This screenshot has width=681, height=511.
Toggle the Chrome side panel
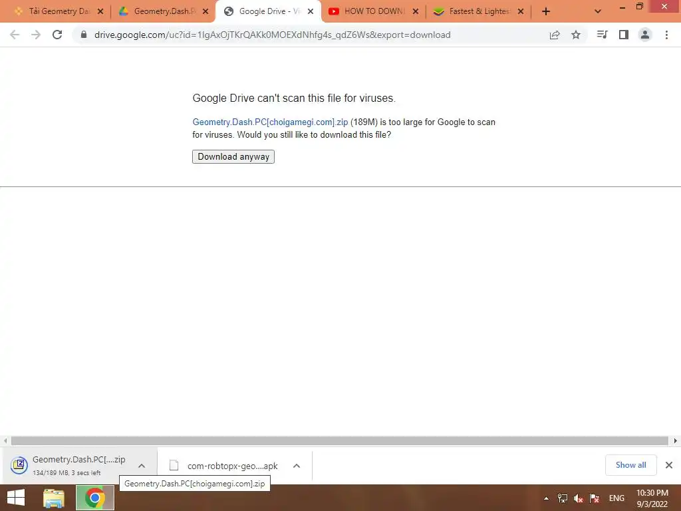click(624, 35)
